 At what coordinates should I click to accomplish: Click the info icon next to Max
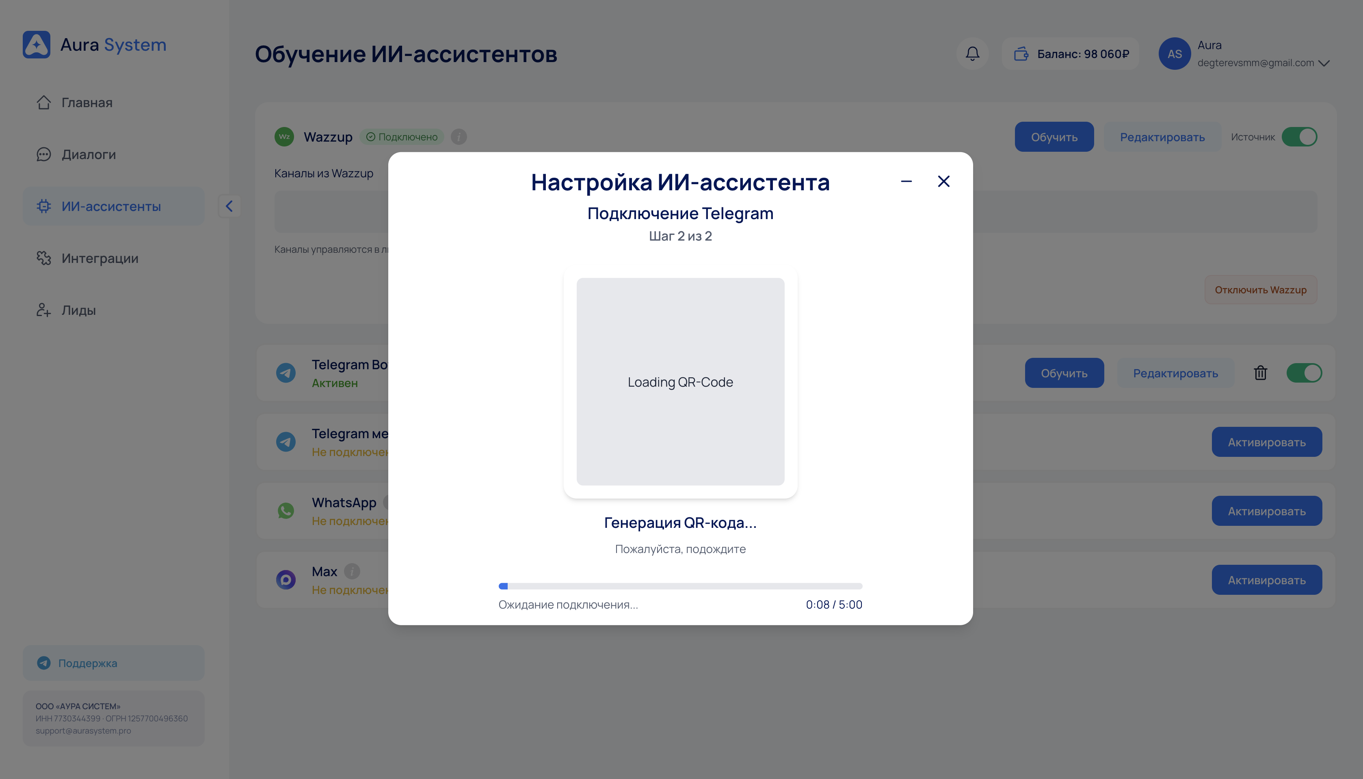pyautogui.click(x=352, y=571)
